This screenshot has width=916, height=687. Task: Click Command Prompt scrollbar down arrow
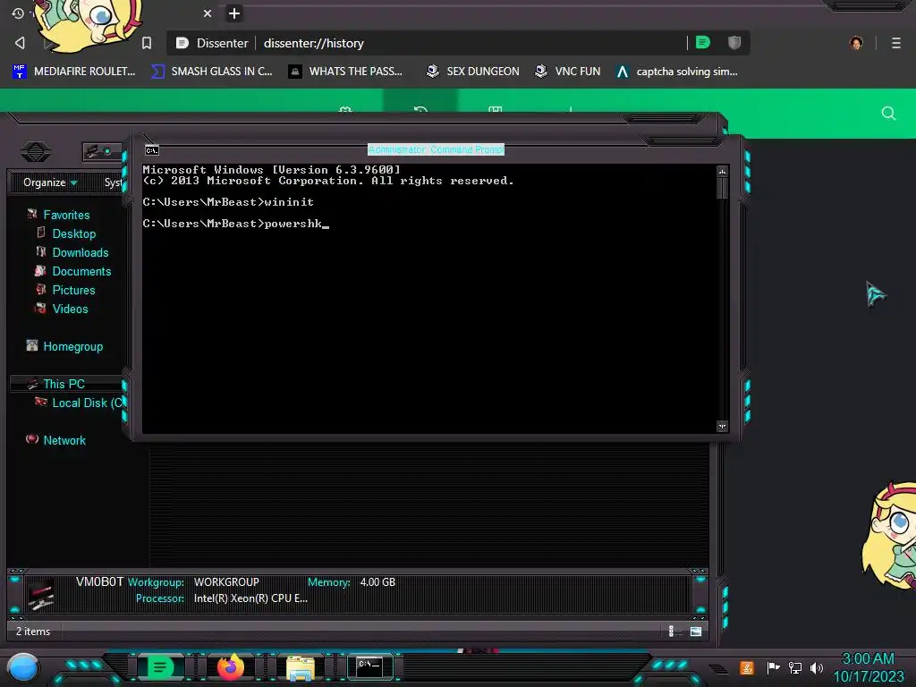click(722, 427)
